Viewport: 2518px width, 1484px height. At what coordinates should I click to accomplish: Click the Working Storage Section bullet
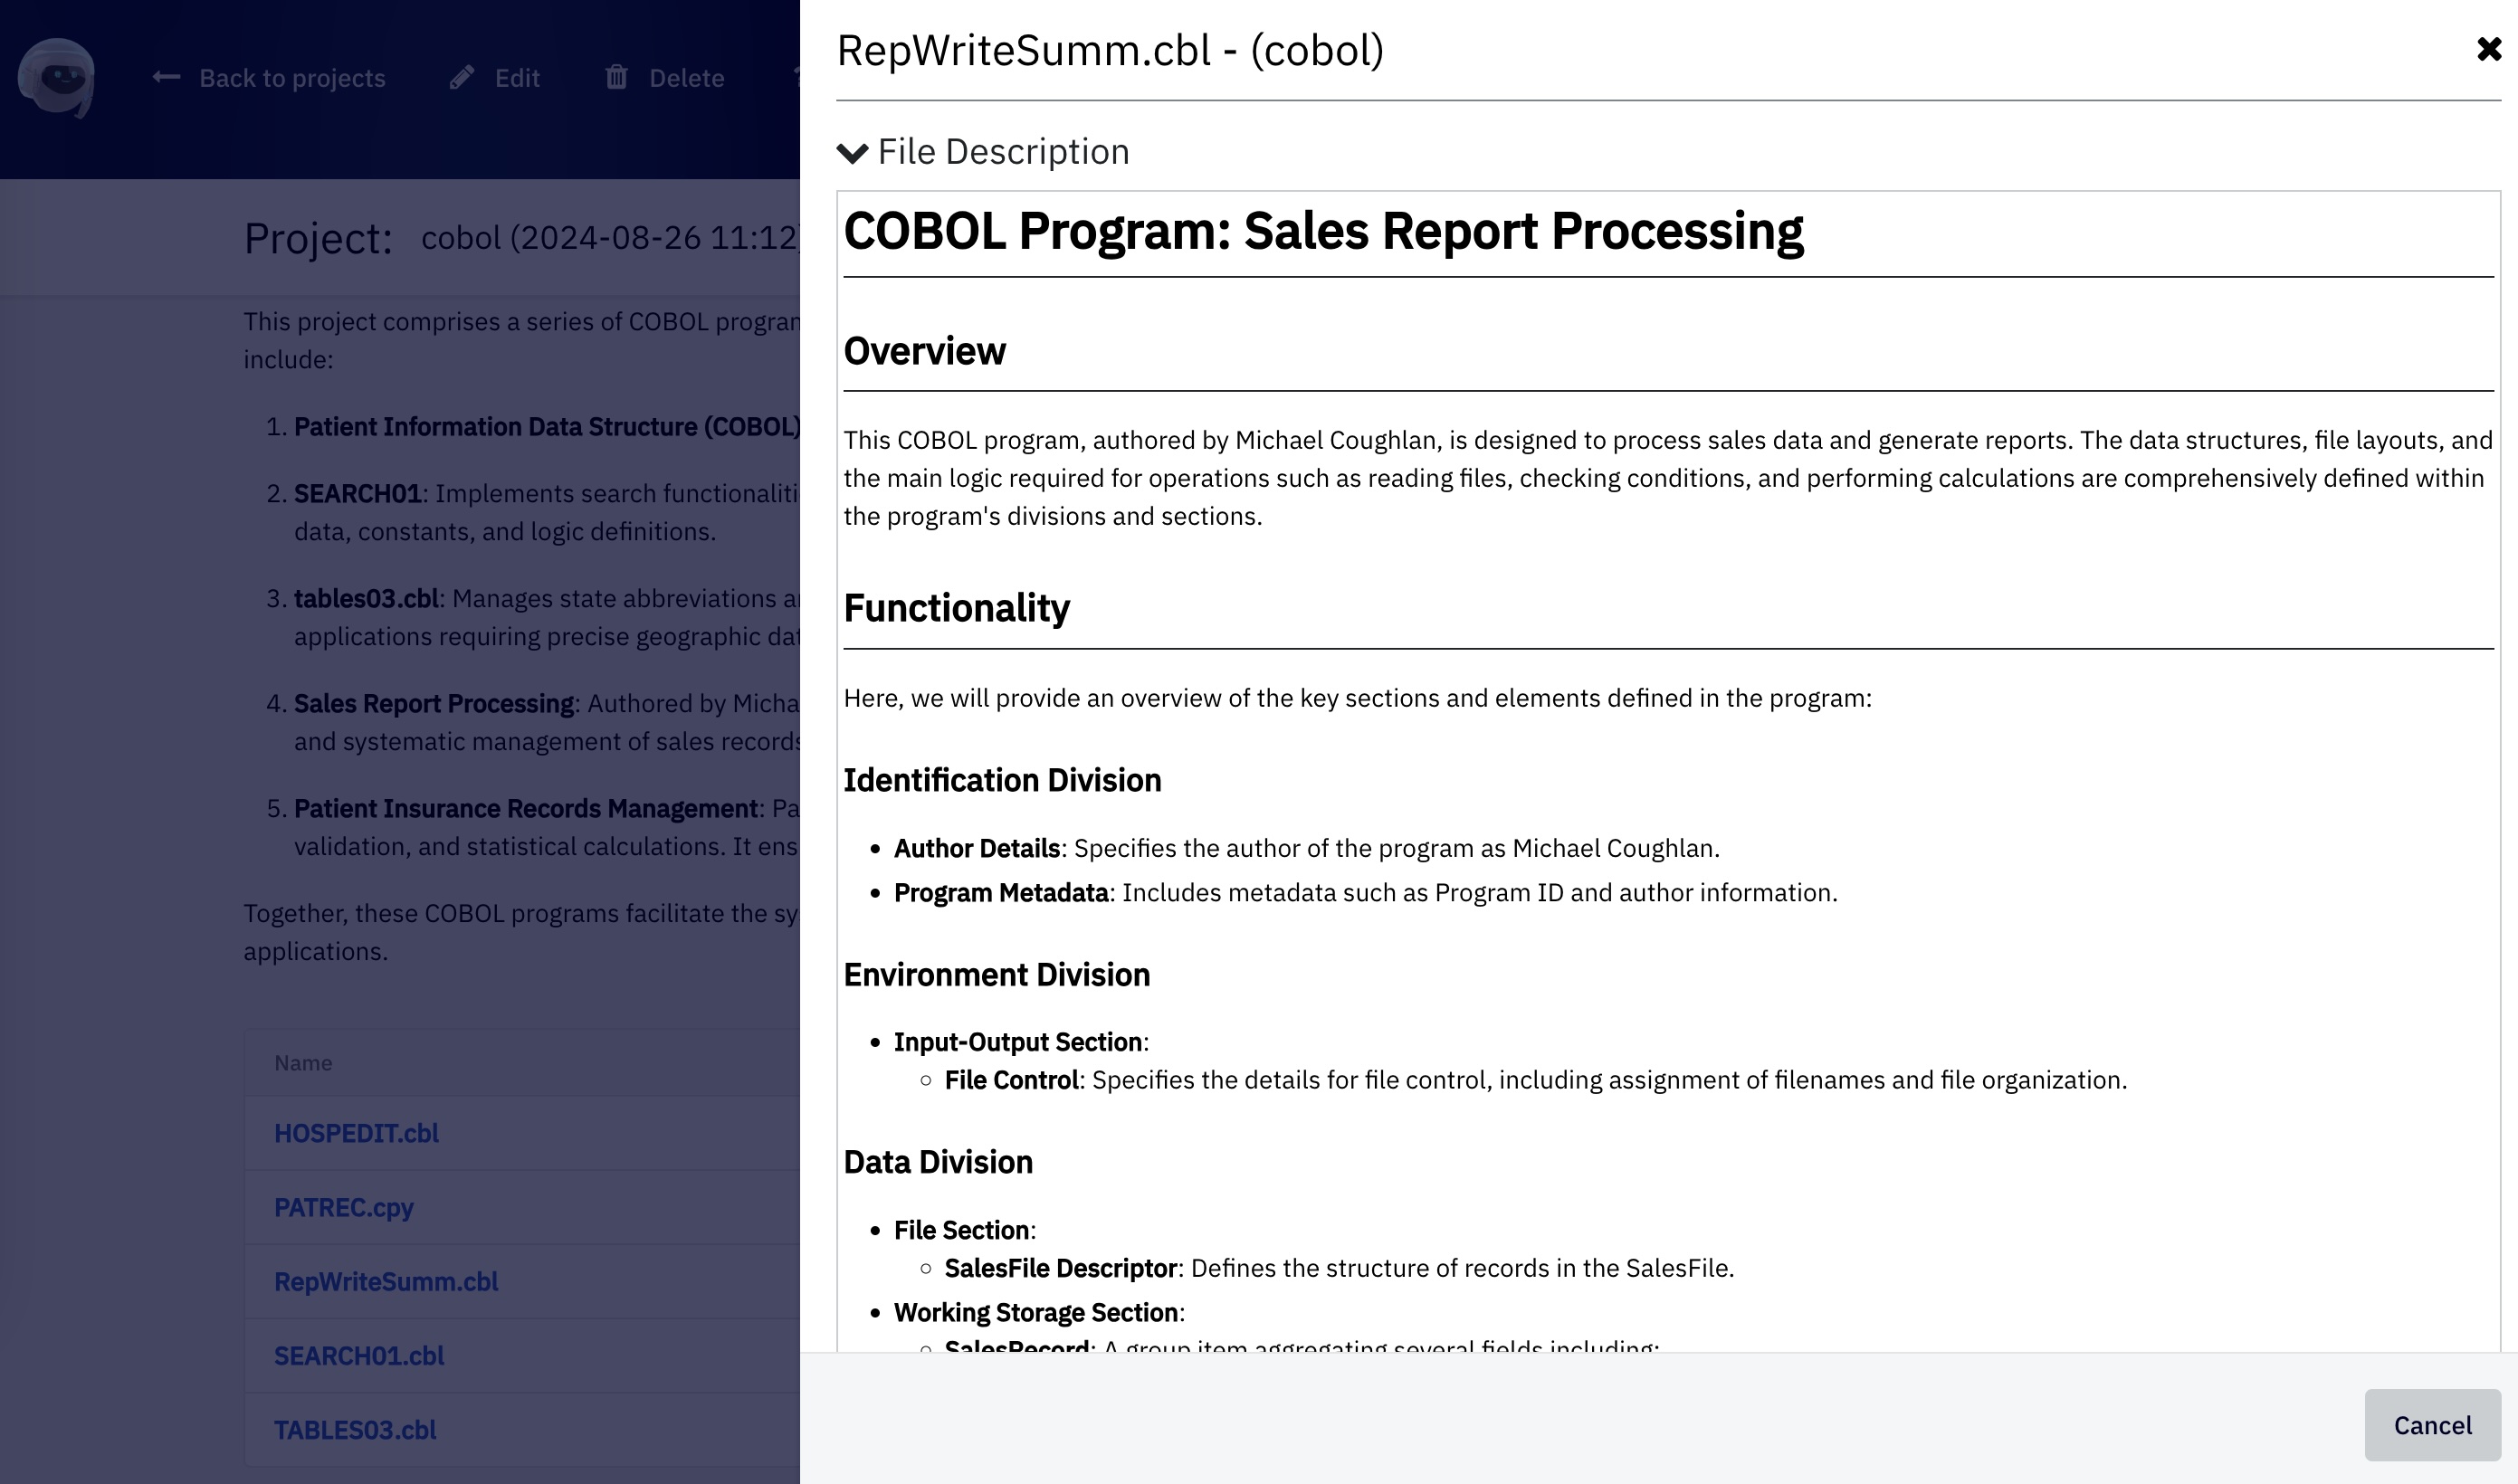1038,1311
